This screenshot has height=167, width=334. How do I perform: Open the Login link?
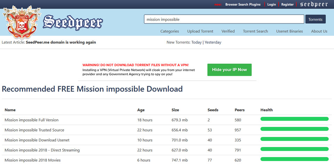point(271,5)
